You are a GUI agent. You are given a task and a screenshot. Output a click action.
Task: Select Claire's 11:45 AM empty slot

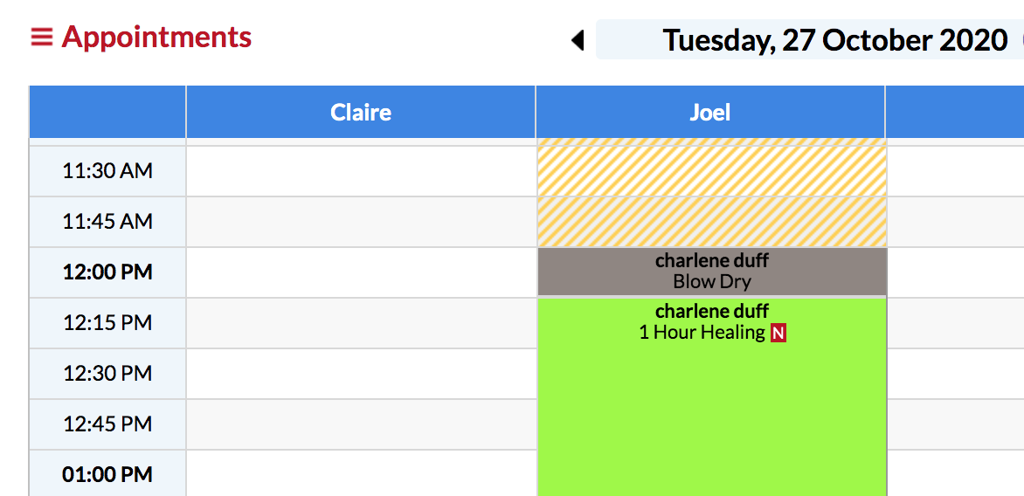pos(361,222)
